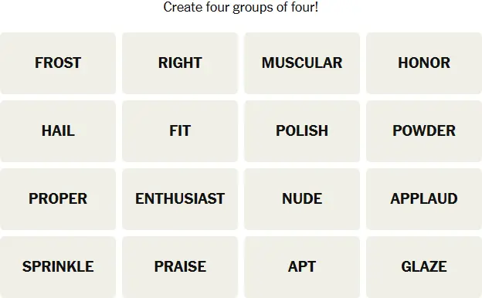
Task: Tap the SPRINKLE tile
Action: point(58,267)
